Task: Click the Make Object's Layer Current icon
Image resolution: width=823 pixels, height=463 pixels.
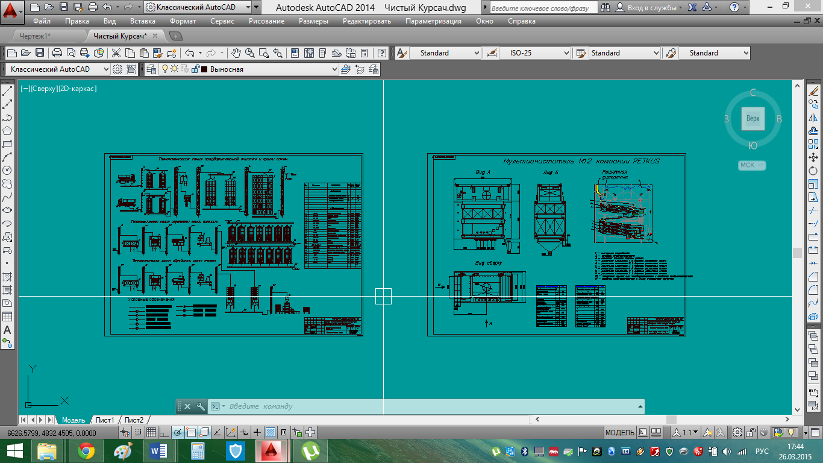Action: click(x=346, y=69)
